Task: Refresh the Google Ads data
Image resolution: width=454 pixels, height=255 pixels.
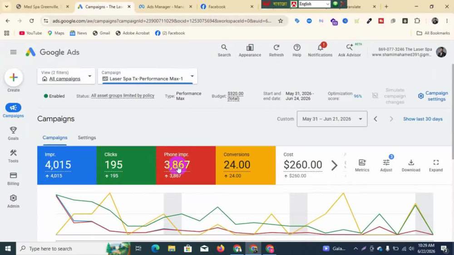Action: pyautogui.click(x=276, y=51)
